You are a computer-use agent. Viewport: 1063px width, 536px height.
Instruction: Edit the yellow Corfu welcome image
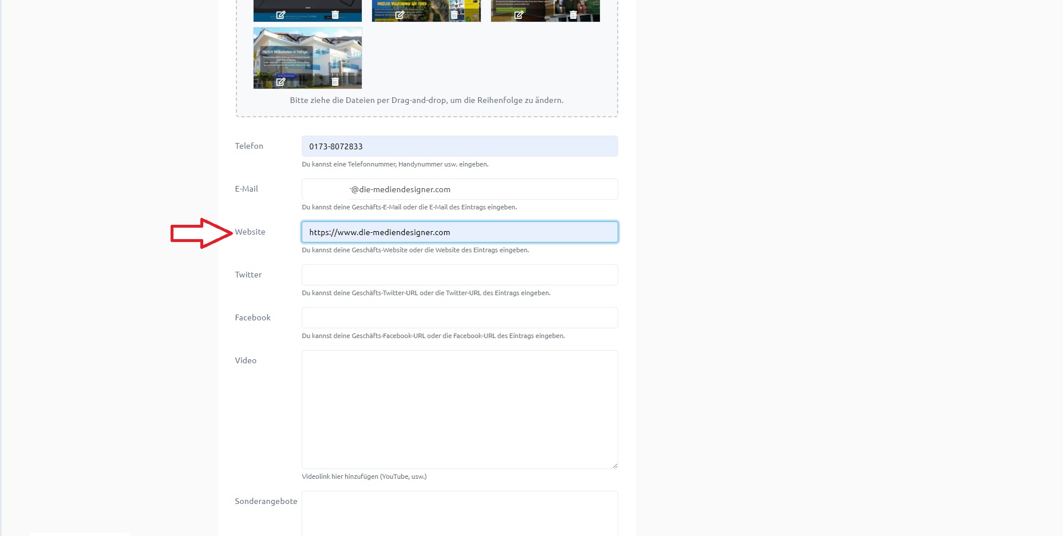coord(400,15)
